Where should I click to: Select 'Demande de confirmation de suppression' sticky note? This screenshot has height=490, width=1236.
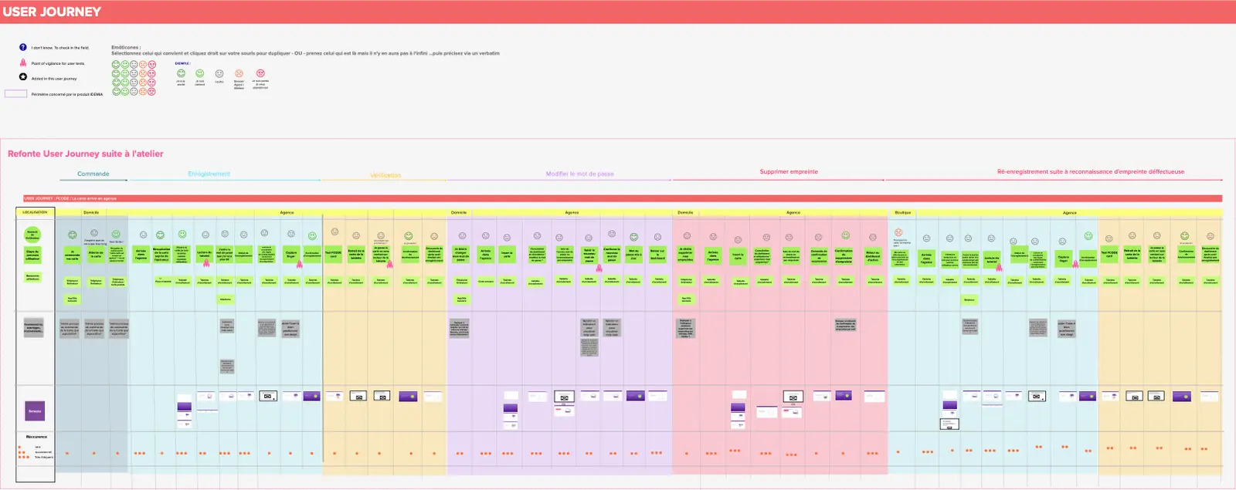(818, 255)
